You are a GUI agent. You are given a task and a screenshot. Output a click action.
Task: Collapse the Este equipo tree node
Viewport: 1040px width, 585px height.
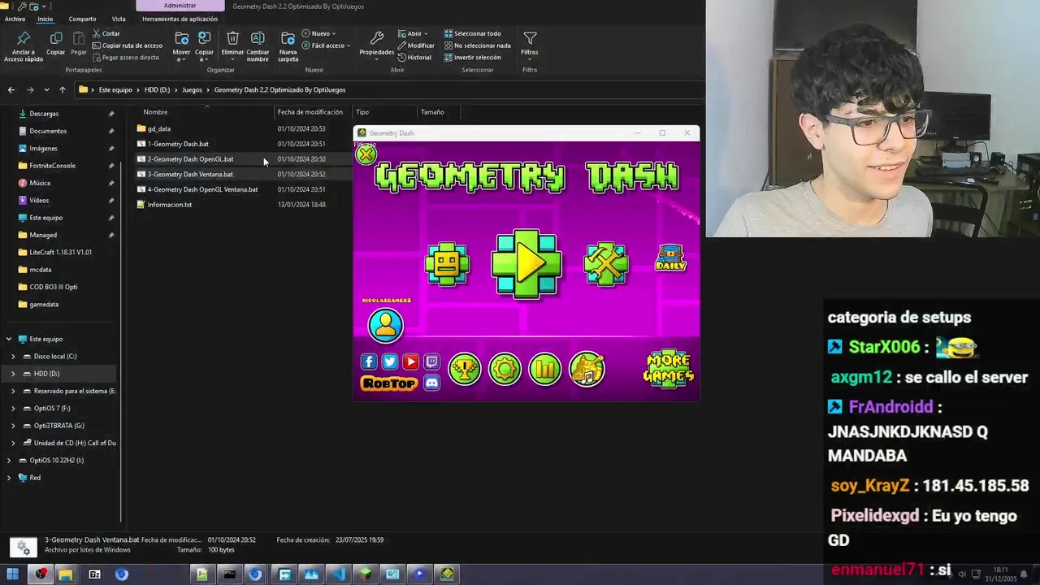[x=9, y=339]
